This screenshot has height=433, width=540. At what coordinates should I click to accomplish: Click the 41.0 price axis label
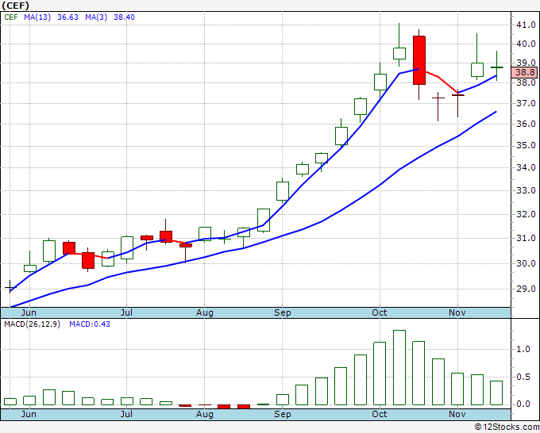[526, 25]
